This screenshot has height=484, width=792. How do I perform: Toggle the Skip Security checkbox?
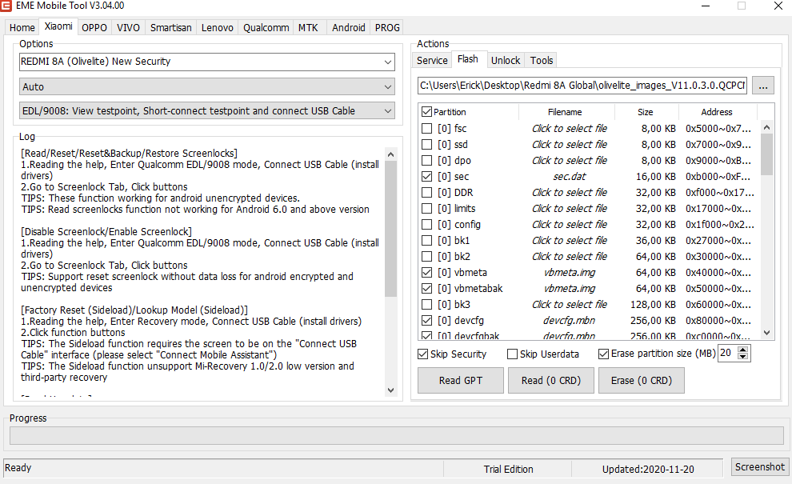[x=423, y=354]
